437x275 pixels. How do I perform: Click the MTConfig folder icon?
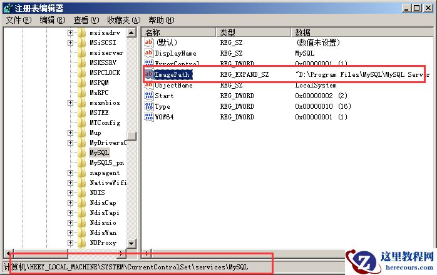81,122
